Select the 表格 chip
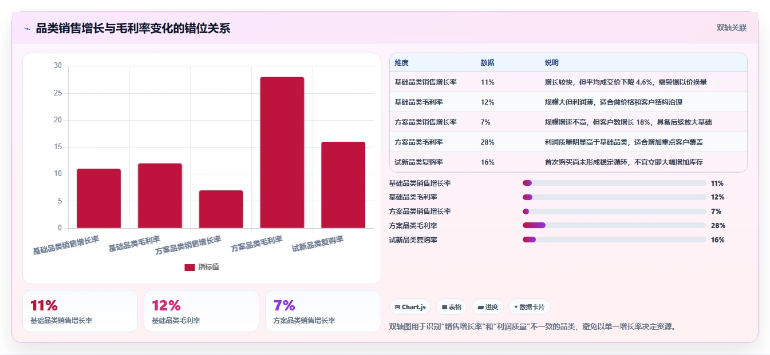 click(451, 307)
